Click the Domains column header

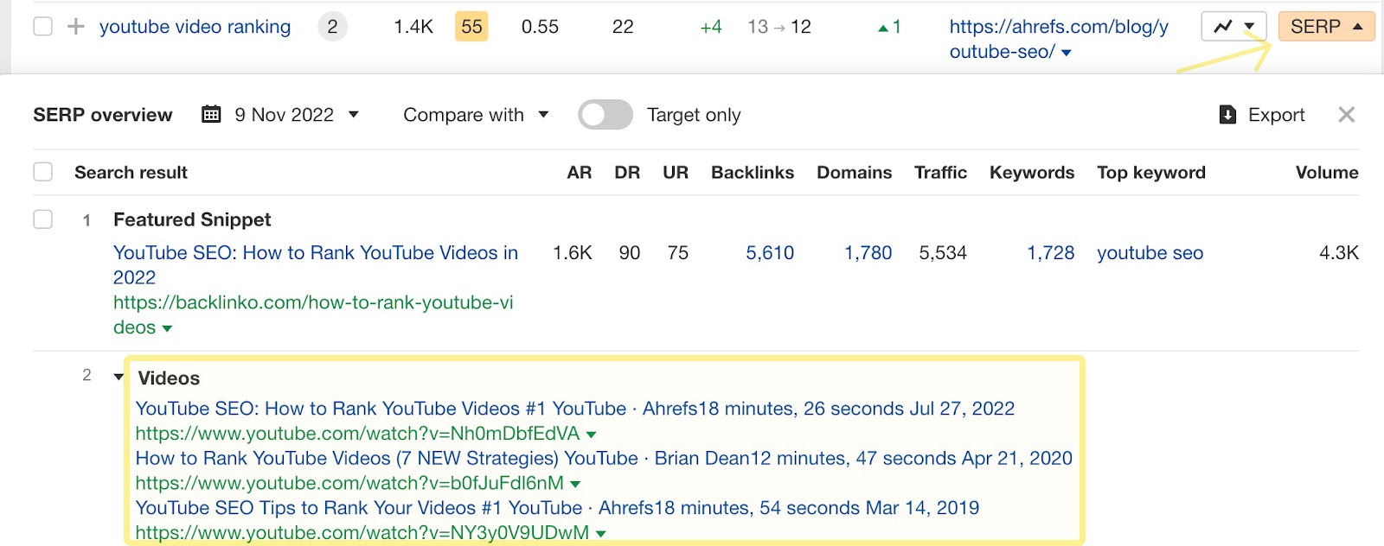tap(855, 173)
